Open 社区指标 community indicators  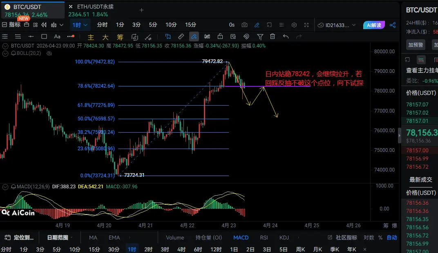(x=342, y=237)
